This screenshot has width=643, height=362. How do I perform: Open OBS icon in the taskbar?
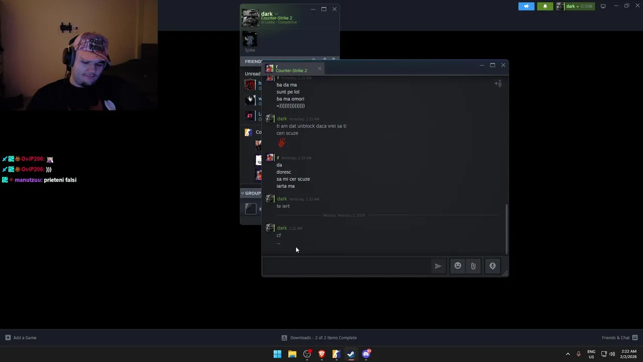point(307,354)
